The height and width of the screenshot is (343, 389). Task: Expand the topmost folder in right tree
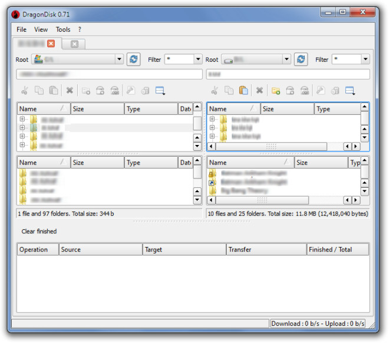point(212,119)
